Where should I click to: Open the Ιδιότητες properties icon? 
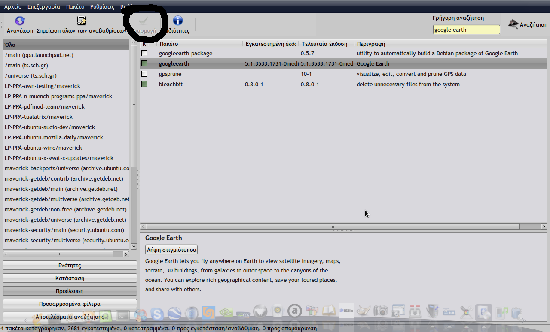[x=177, y=21]
